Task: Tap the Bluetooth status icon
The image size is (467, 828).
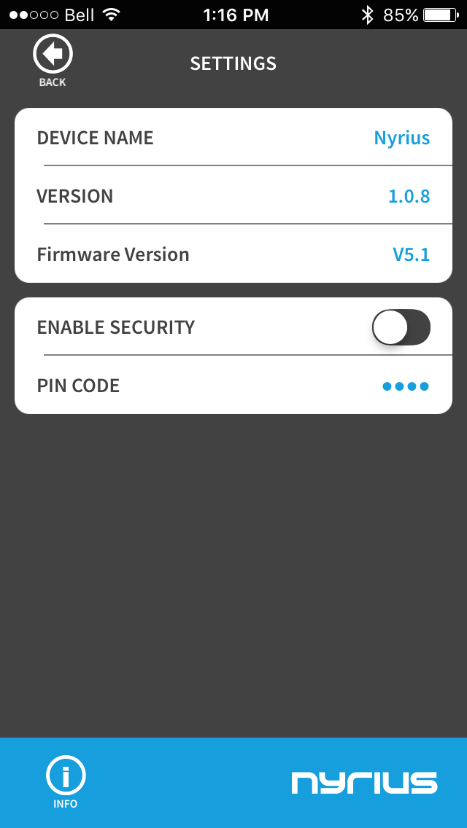Action: click(x=368, y=15)
